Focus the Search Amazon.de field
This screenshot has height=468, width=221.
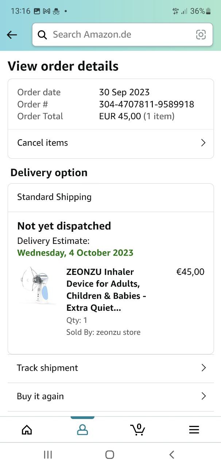tap(117, 35)
